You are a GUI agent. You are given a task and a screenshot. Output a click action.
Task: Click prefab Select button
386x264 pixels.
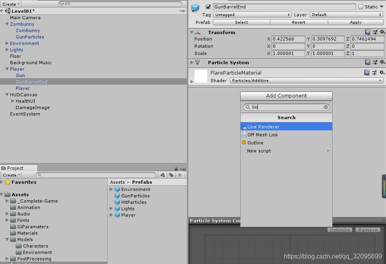(241, 22)
